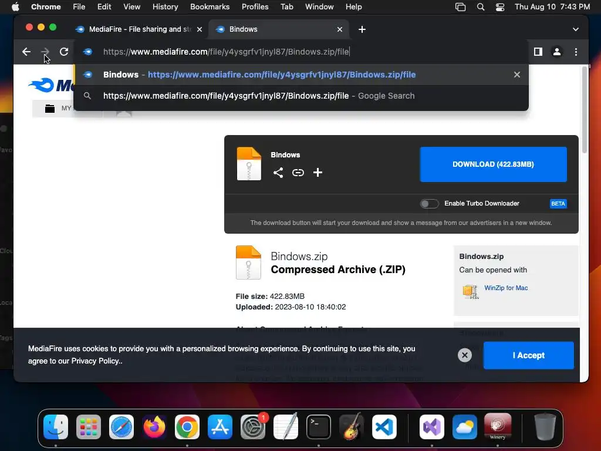Click the BETA badge
601x451 pixels.
(x=558, y=204)
